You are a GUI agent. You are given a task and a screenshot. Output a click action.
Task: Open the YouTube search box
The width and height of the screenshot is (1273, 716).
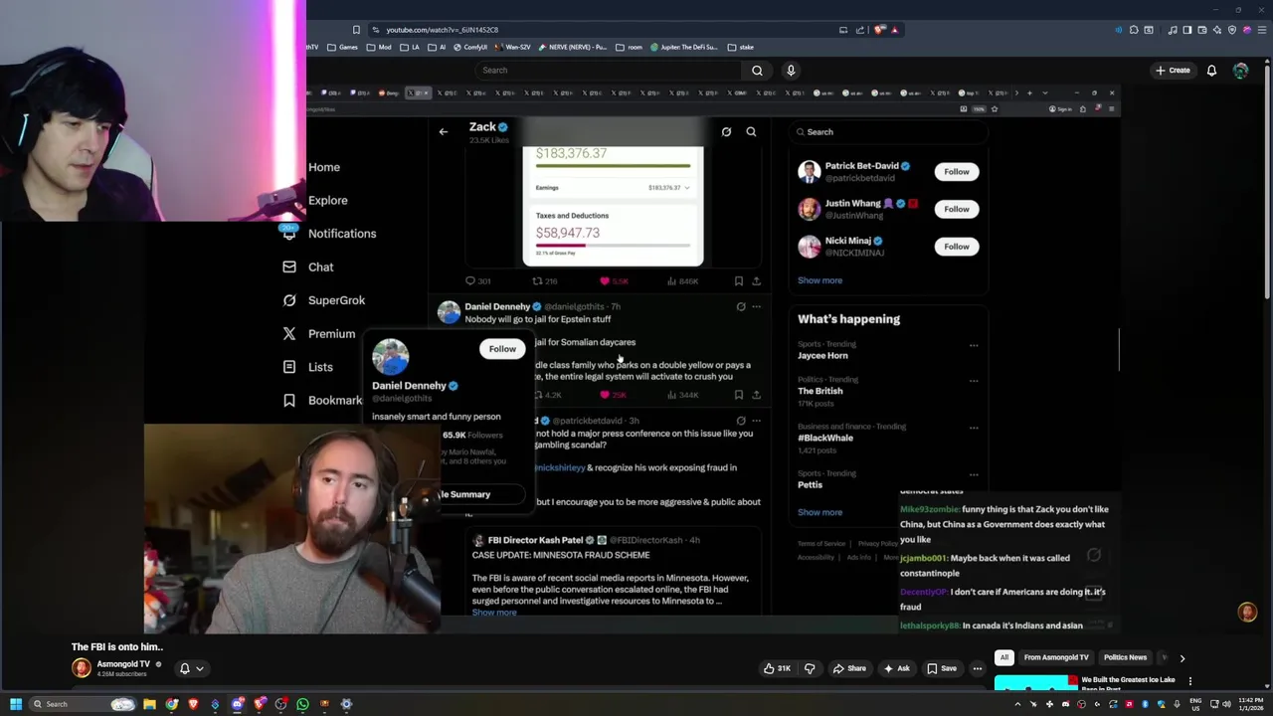click(607, 71)
